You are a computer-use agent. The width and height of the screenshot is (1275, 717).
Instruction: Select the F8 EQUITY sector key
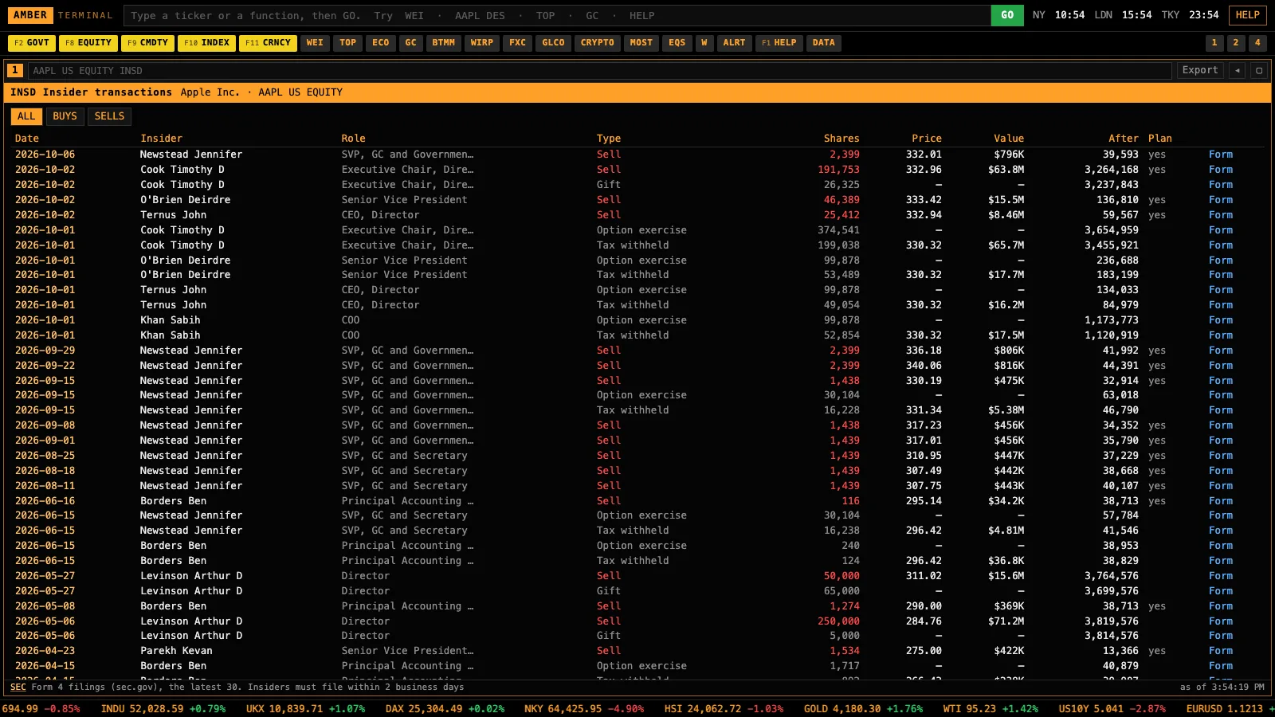[88, 43]
